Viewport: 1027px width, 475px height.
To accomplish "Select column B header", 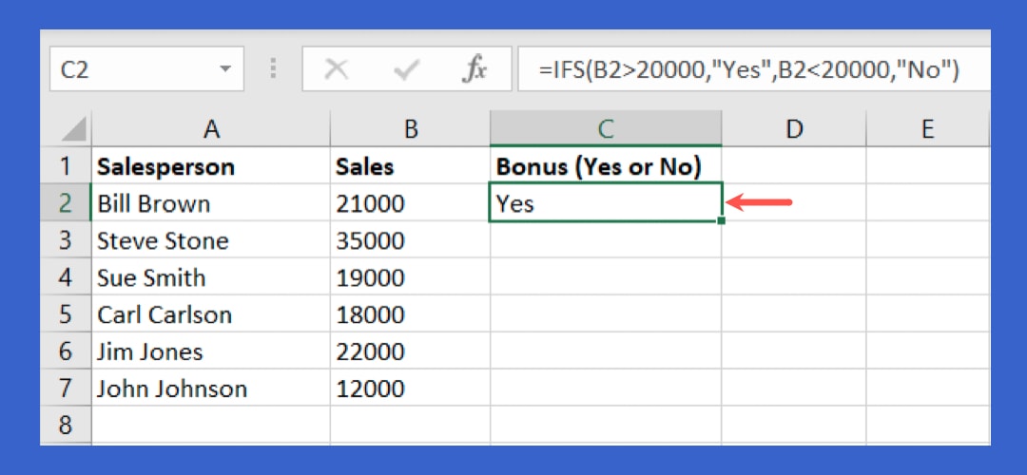I will point(411,129).
